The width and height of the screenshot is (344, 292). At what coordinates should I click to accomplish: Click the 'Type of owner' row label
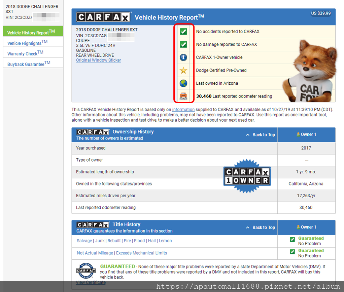[x=89, y=160]
